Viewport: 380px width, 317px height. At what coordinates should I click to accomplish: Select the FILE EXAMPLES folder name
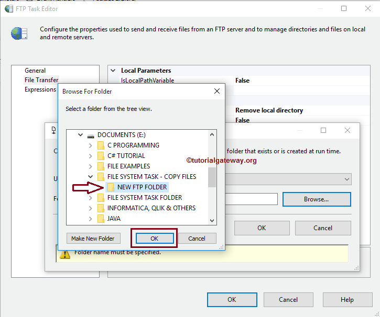pos(129,166)
